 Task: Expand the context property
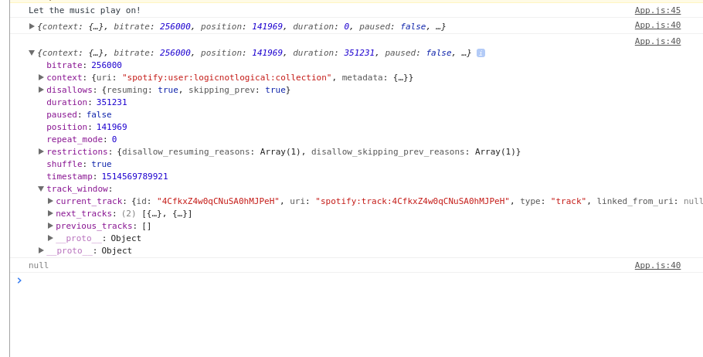click(x=41, y=77)
